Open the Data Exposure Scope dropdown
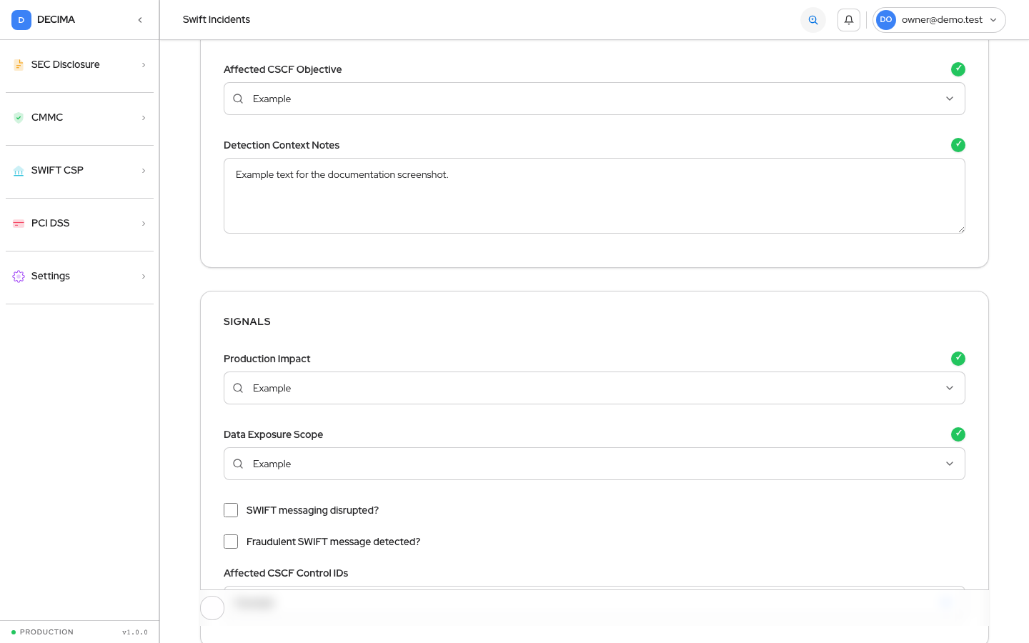Screen dimensions: 1029x643 [595, 464]
